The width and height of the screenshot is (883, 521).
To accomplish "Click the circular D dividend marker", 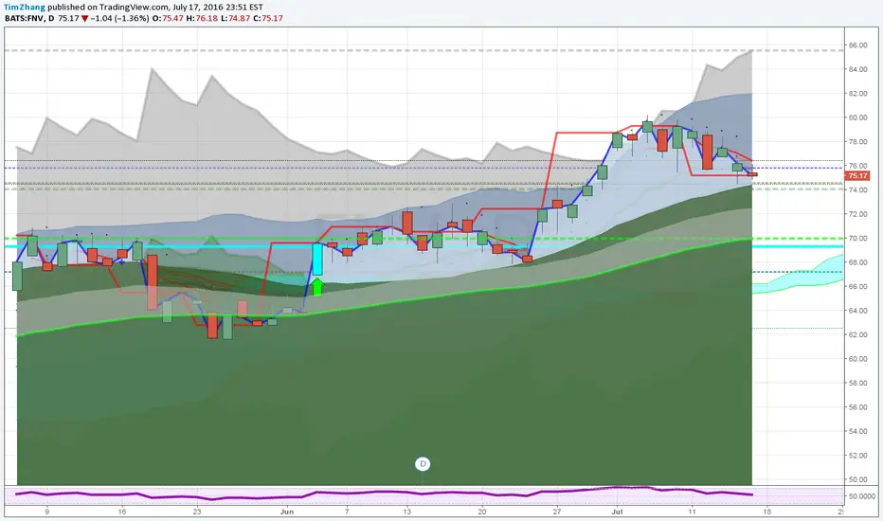I will pos(423,464).
